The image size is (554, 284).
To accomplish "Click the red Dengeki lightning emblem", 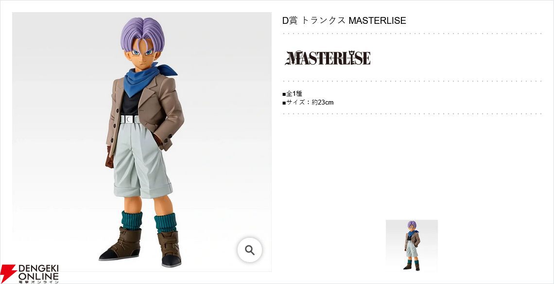I will tap(8, 273).
